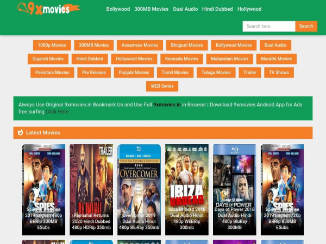Open the Overcomer 2019 movie poster
The image size is (326, 244).
[139, 189]
